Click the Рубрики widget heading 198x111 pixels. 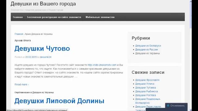pos(141,38)
